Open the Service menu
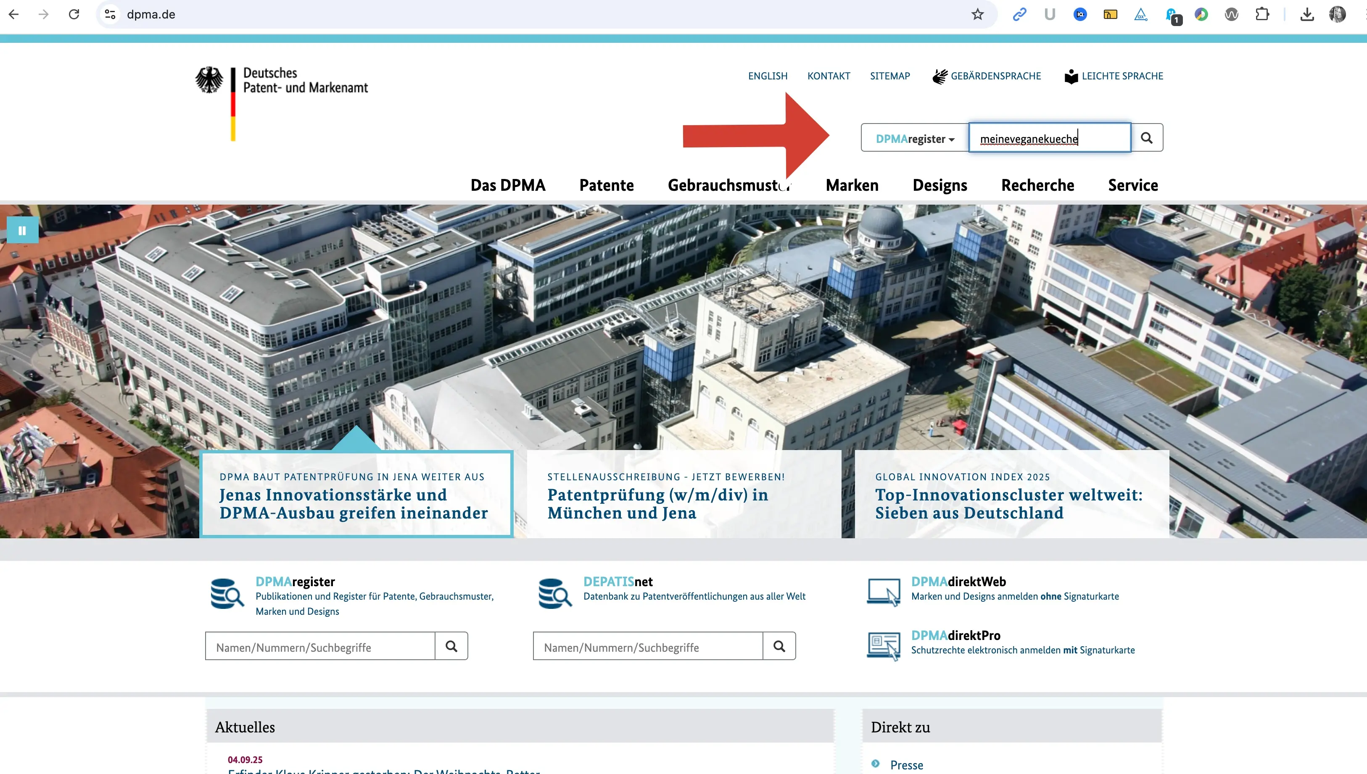1367x774 pixels. click(x=1133, y=185)
